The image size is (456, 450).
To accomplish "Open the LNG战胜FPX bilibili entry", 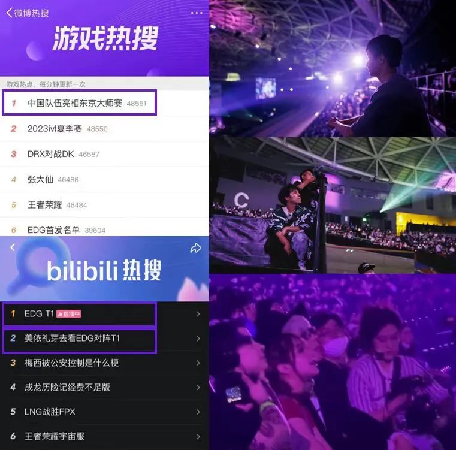I will [104, 412].
